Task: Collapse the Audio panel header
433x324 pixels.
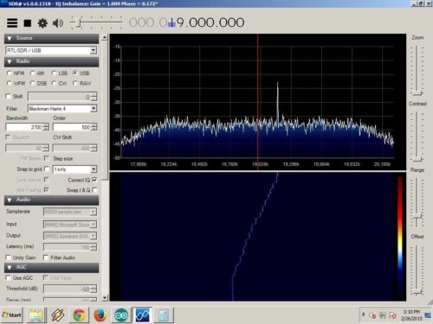Action: [51, 200]
